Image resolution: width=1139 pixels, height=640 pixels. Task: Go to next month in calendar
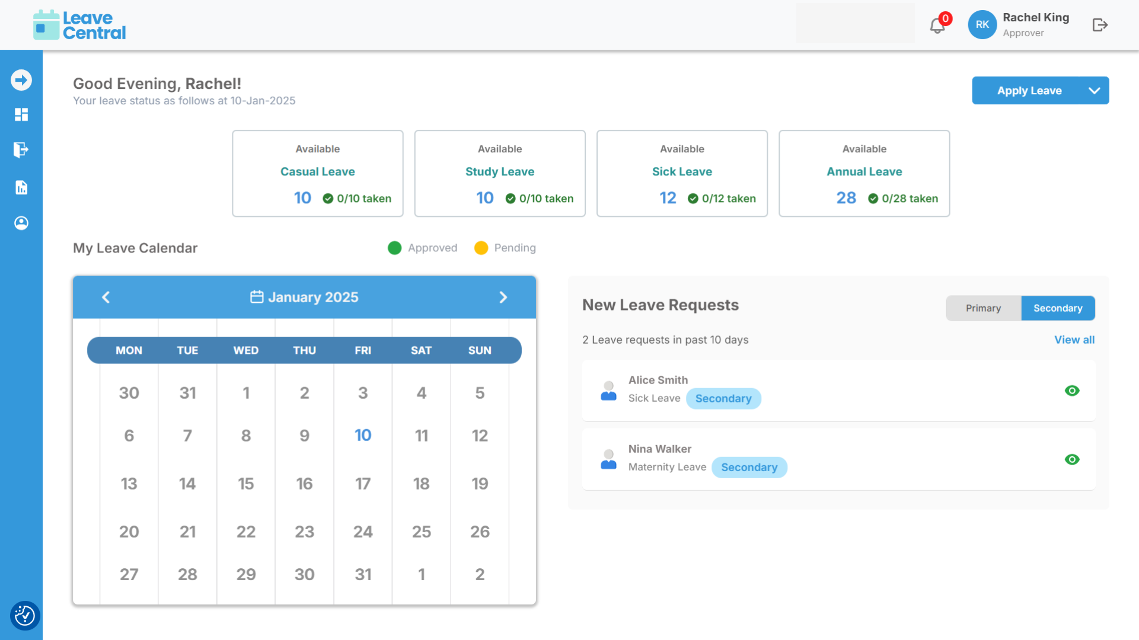[503, 297]
